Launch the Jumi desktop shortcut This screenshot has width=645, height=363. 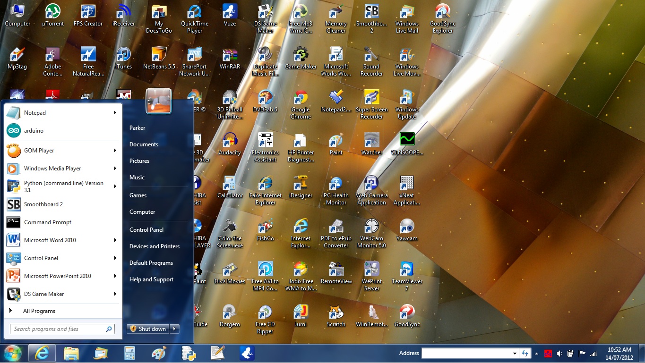coord(301,315)
